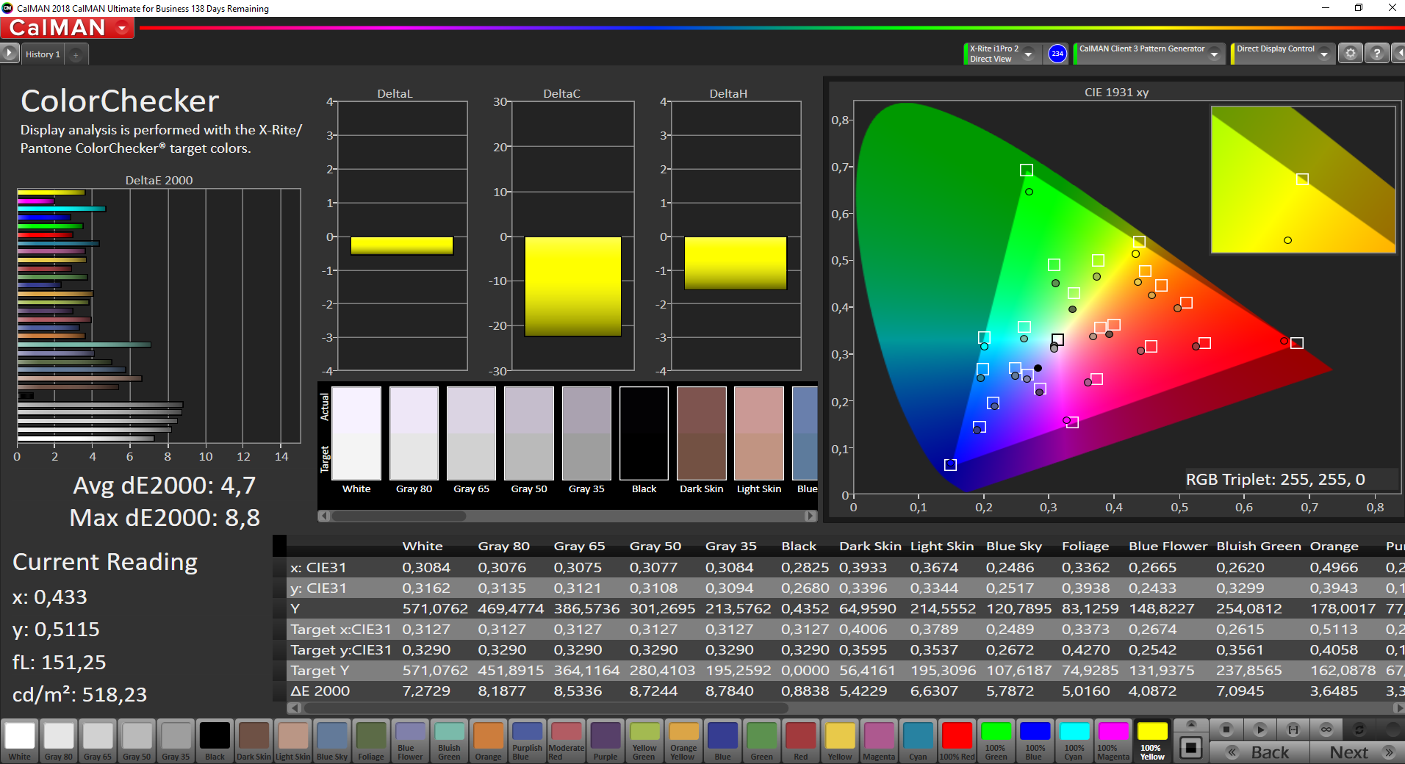The image size is (1405, 764).
Task: Add a new history tab with the plus icon
Action: (x=76, y=54)
